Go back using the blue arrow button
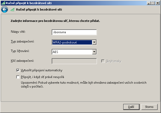Viewport: 161px width, 113px height. pyautogui.click(x=4, y=10)
